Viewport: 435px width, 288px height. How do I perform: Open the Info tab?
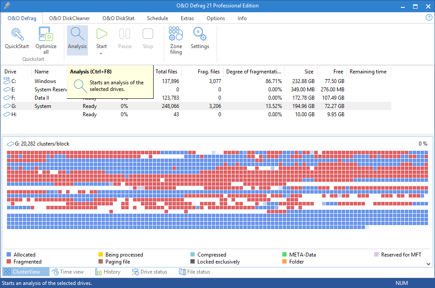(242, 18)
